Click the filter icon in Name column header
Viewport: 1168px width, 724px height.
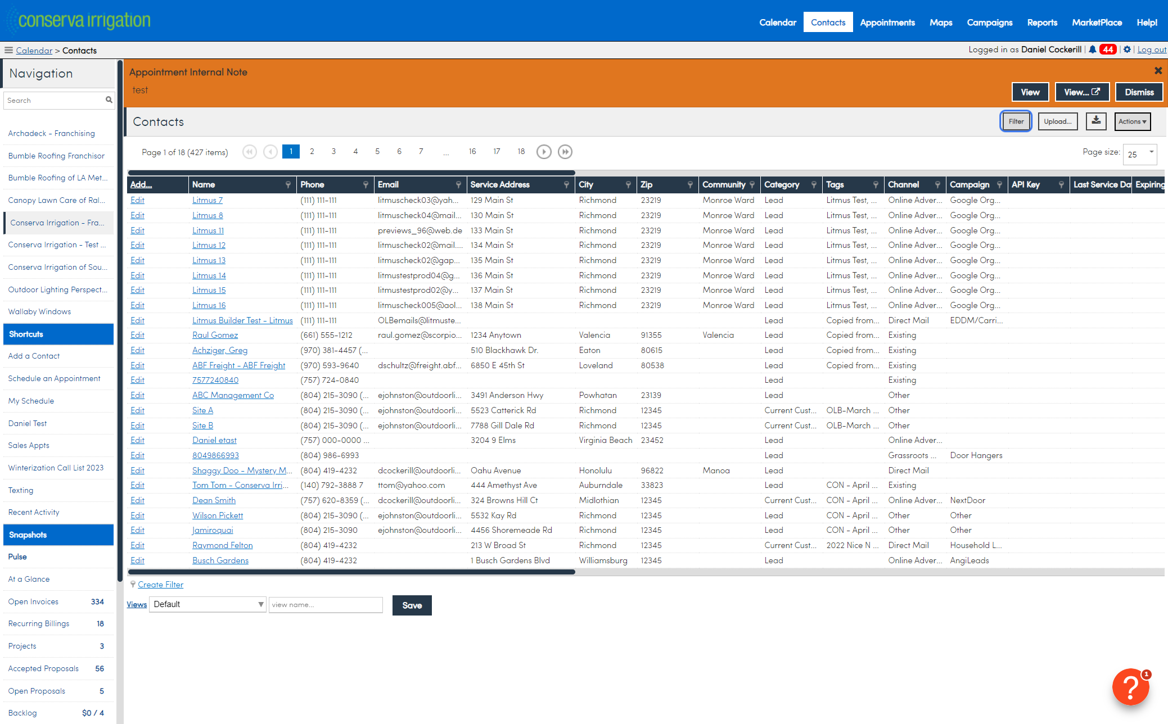pos(288,184)
